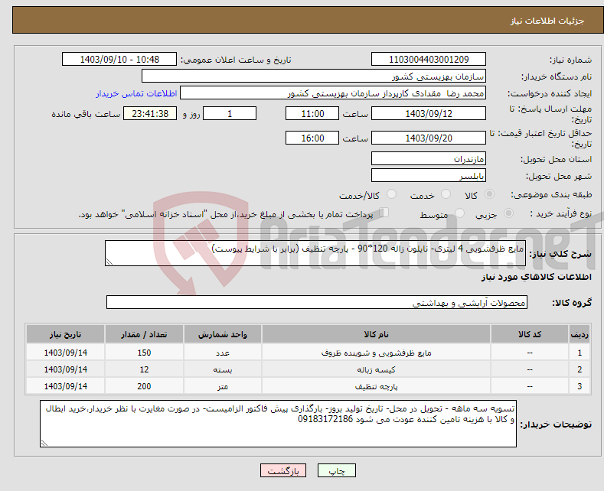Click the شرح کلی نیاز description textarea
Image resolution: width=604 pixels, height=491 pixels.
tap(315, 253)
